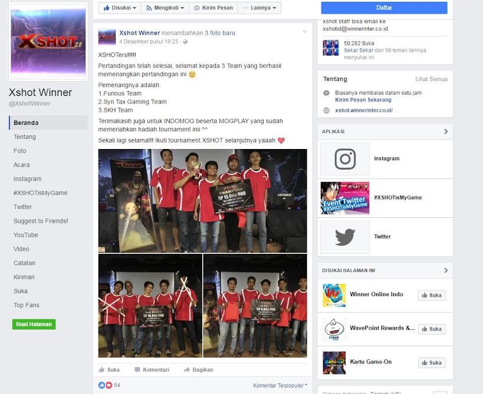The width and height of the screenshot is (483, 394).
Task: Open Kartu Game-On page link
Action: tap(370, 362)
